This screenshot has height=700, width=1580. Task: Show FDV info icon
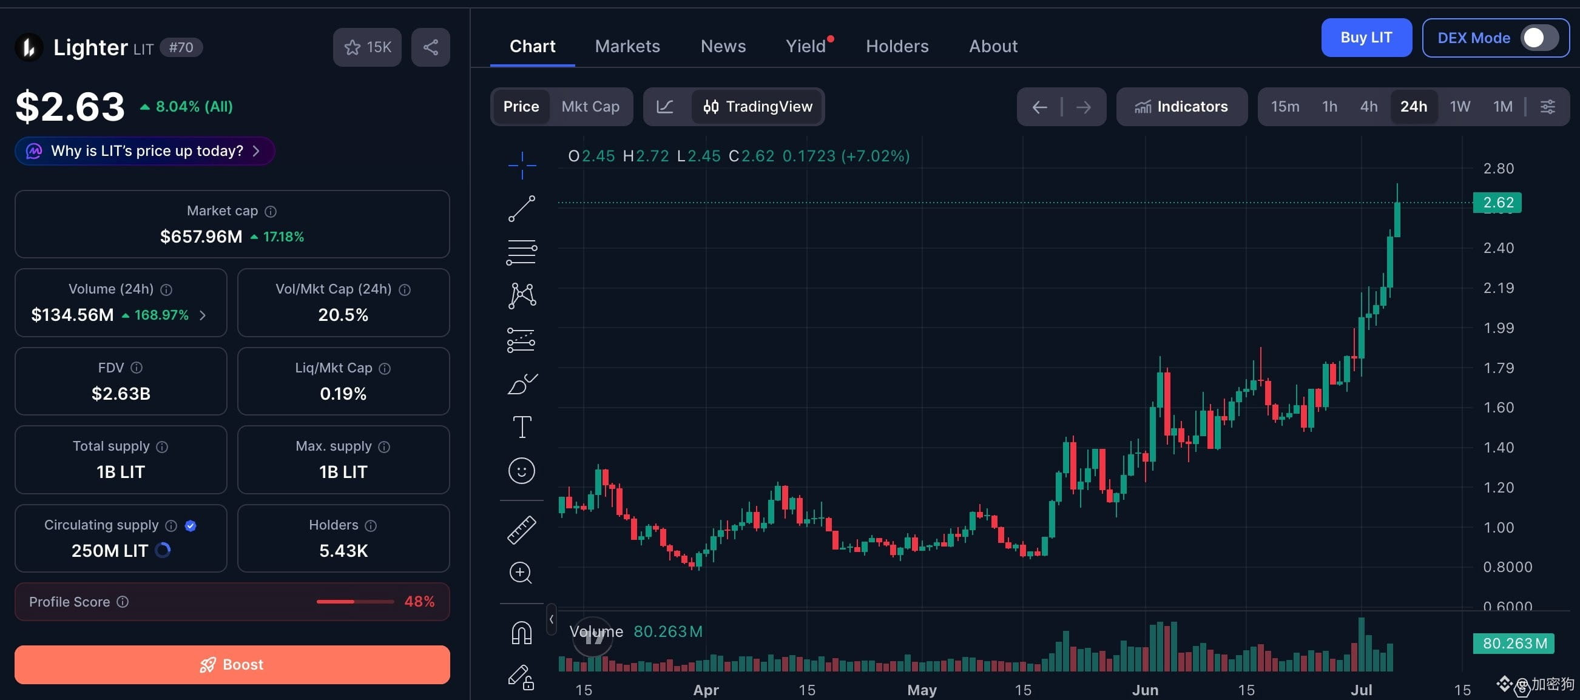tap(137, 368)
